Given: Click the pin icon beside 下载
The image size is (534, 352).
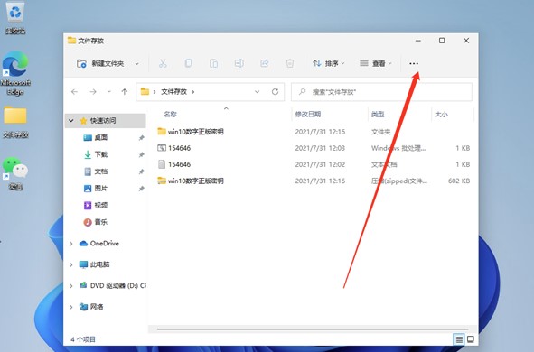Looking at the screenshot, I should 141,154.
